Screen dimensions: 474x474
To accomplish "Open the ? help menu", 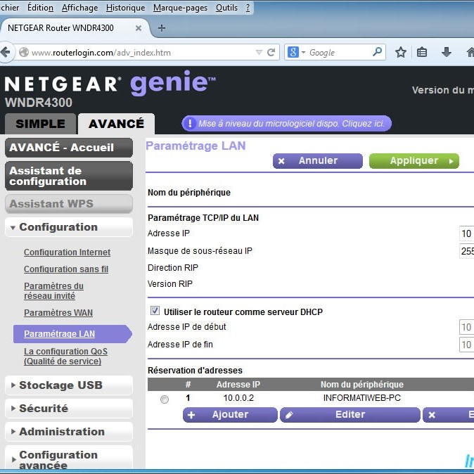I will (248, 8).
